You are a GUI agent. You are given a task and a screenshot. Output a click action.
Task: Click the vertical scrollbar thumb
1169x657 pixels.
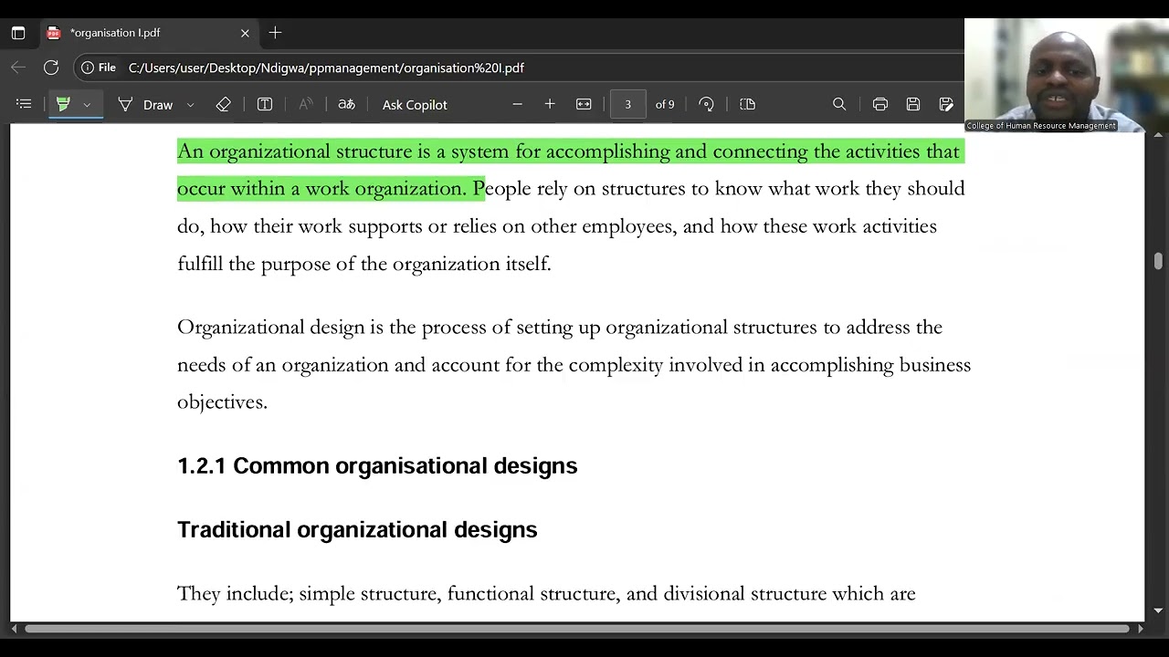coord(1158,262)
